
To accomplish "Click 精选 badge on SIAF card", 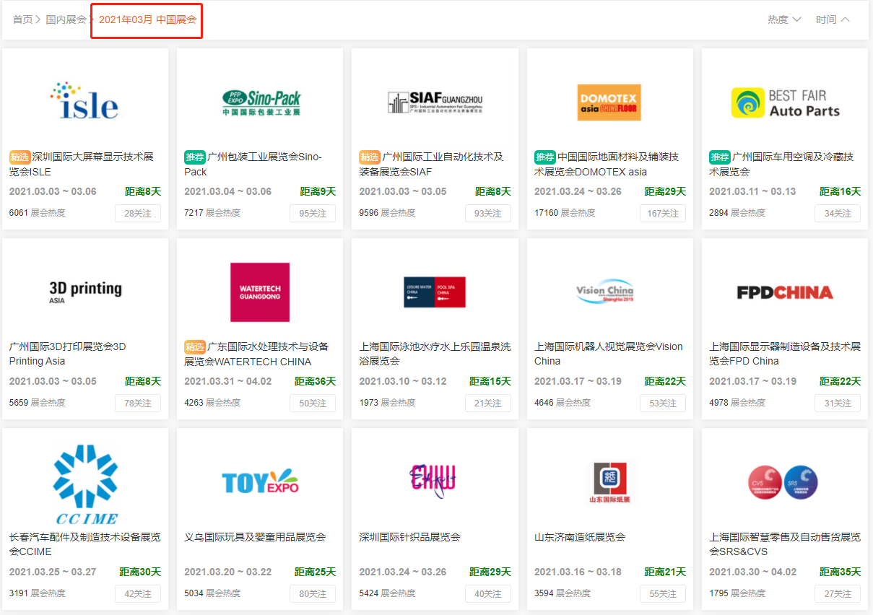I will click(370, 157).
